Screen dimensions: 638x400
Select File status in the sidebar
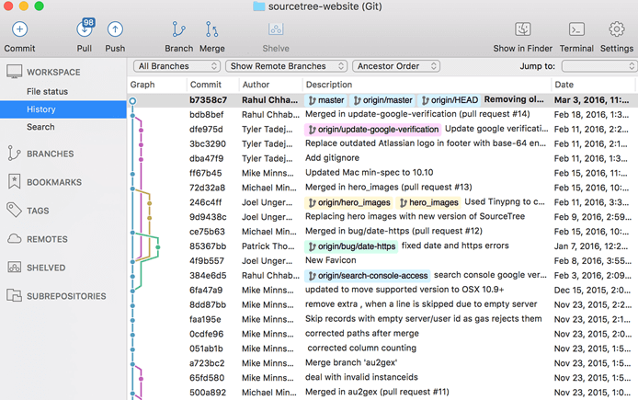click(x=47, y=92)
